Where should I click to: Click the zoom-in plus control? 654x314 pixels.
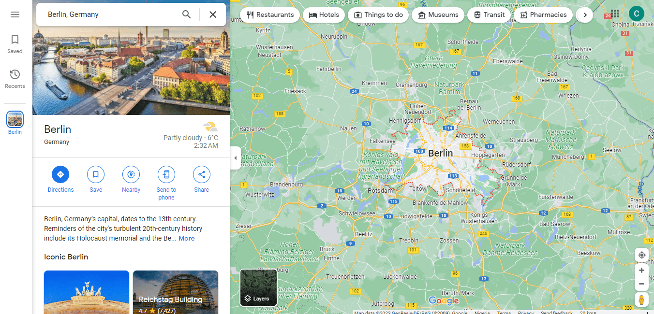pos(641,270)
